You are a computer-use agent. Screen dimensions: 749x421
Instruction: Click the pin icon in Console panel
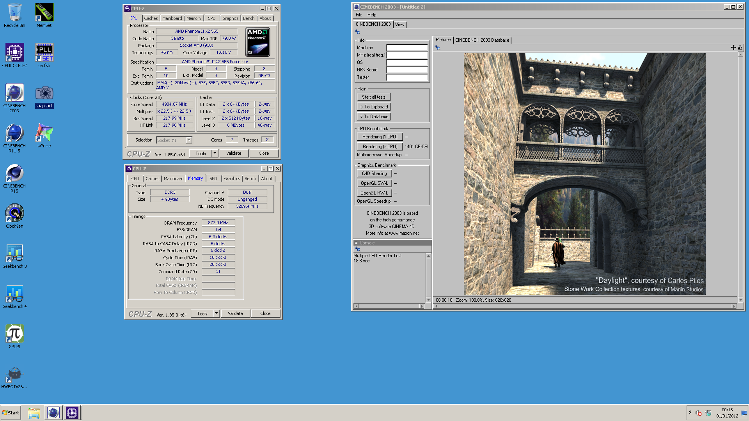coord(358,249)
